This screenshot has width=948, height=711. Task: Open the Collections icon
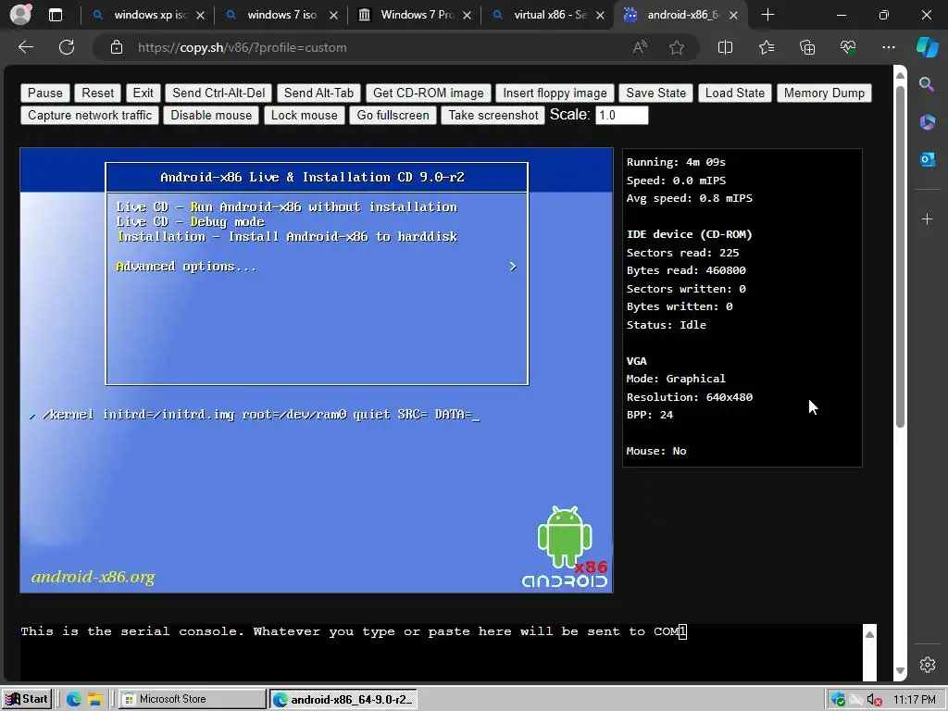(x=807, y=47)
